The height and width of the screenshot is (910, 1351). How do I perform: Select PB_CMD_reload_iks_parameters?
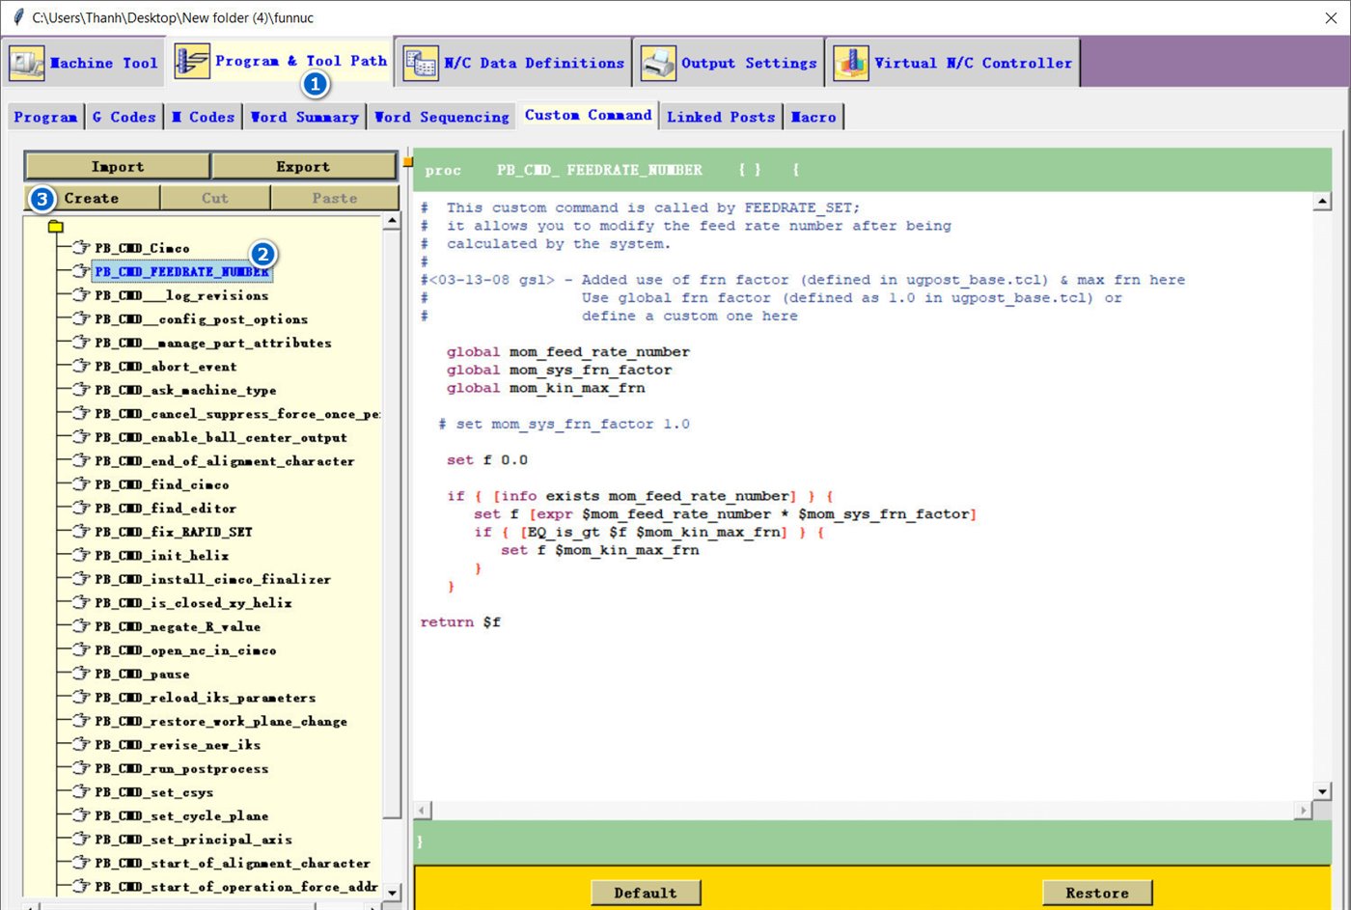pos(206,698)
